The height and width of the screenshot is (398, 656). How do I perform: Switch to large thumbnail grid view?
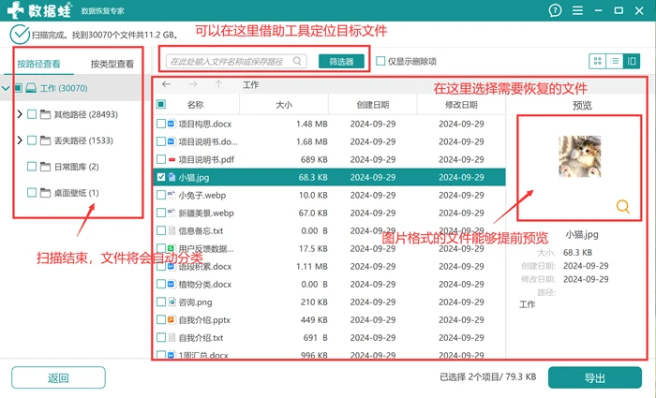click(x=598, y=62)
